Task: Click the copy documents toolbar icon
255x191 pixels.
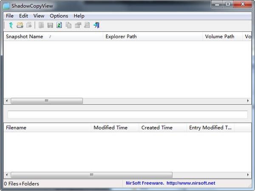Action: [x=68, y=25]
